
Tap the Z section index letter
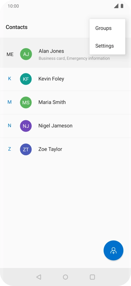click(x=10, y=149)
